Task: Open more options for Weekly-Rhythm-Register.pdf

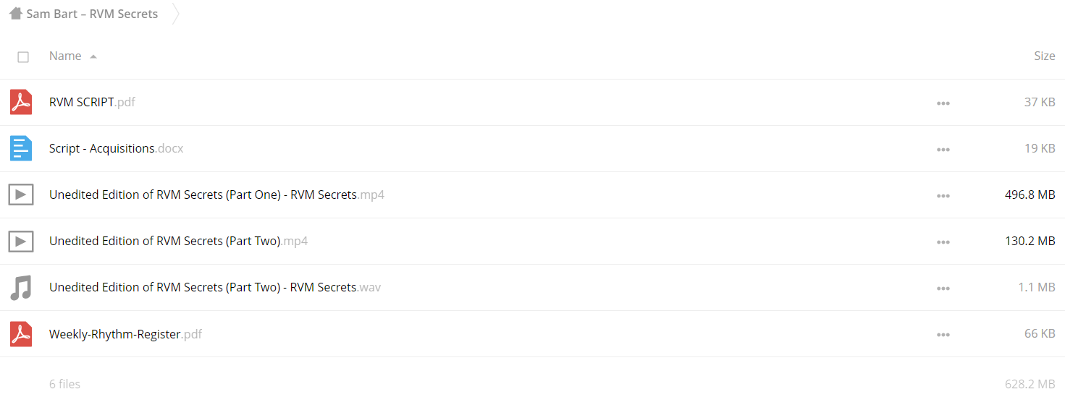Action: click(943, 334)
